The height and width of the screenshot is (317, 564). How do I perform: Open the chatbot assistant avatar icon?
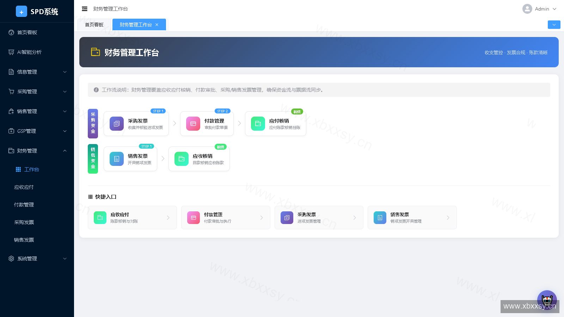click(547, 300)
